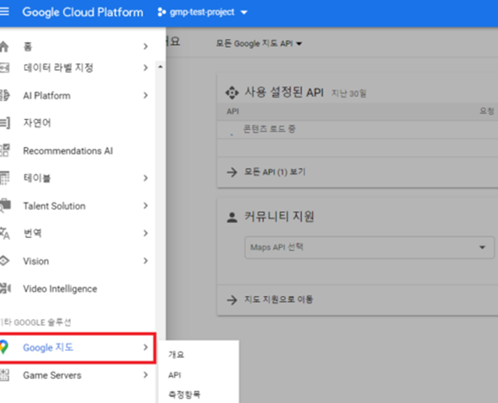Select AI Platform menu item
Viewport: 498px width, 403px height.
(46, 95)
